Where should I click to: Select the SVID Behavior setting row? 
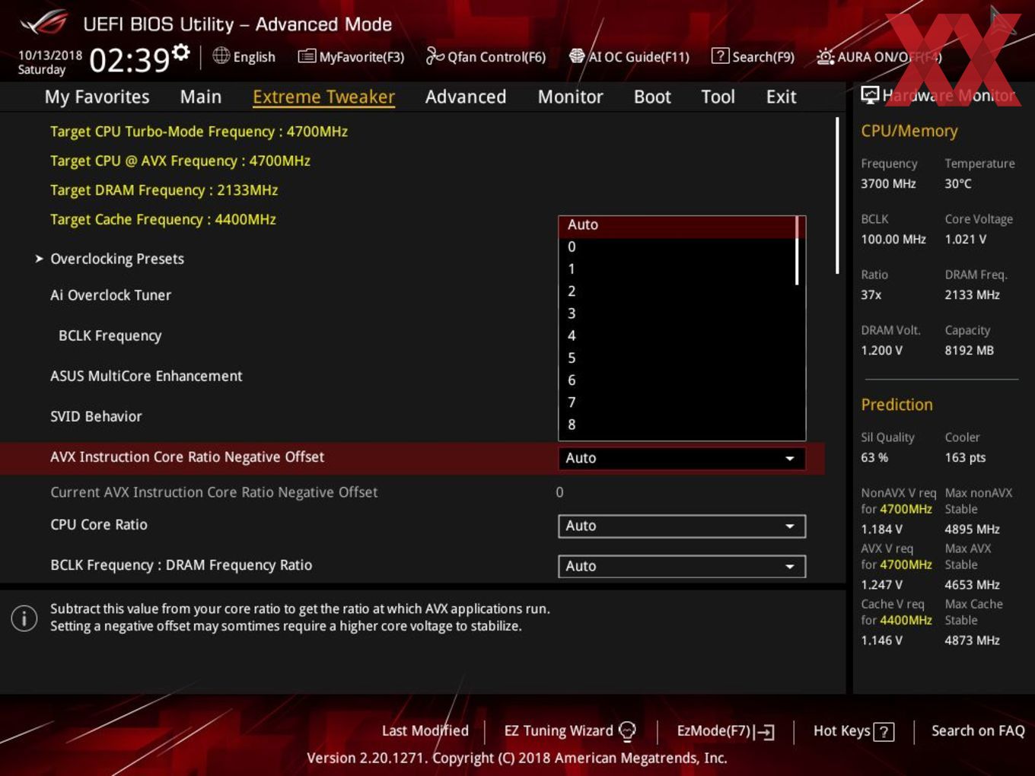(96, 416)
